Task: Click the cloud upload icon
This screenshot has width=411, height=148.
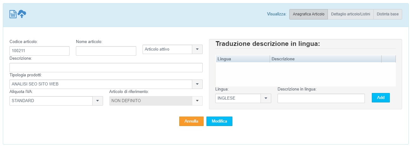Action: 22,14
